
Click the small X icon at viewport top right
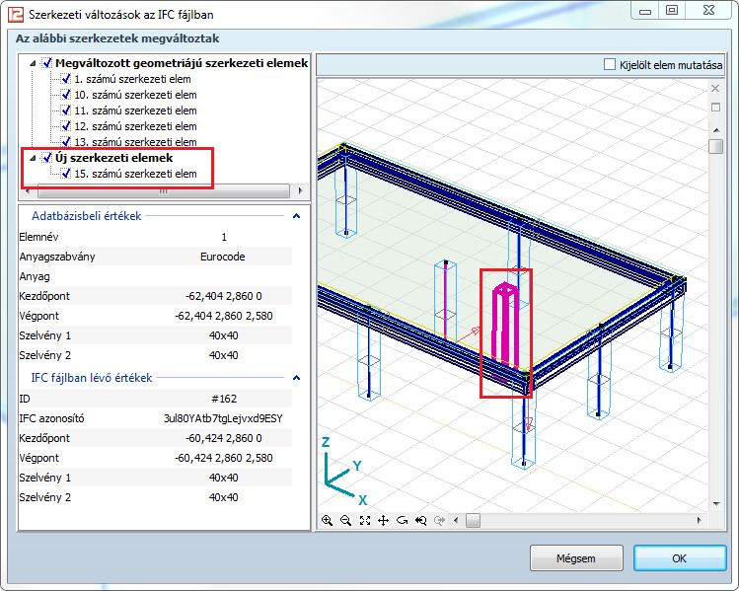click(x=715, y=88)
